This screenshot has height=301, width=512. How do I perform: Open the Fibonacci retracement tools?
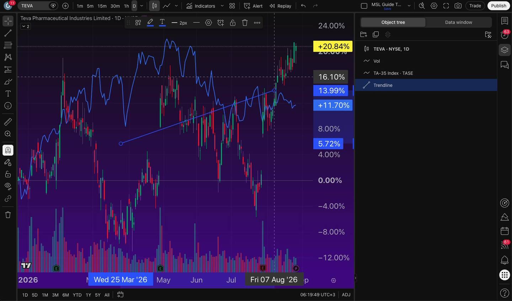point(8,45)
